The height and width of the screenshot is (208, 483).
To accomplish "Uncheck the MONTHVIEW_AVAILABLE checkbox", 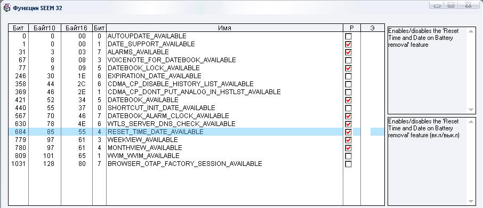I will pyautogui.click(x=348, y=148).
